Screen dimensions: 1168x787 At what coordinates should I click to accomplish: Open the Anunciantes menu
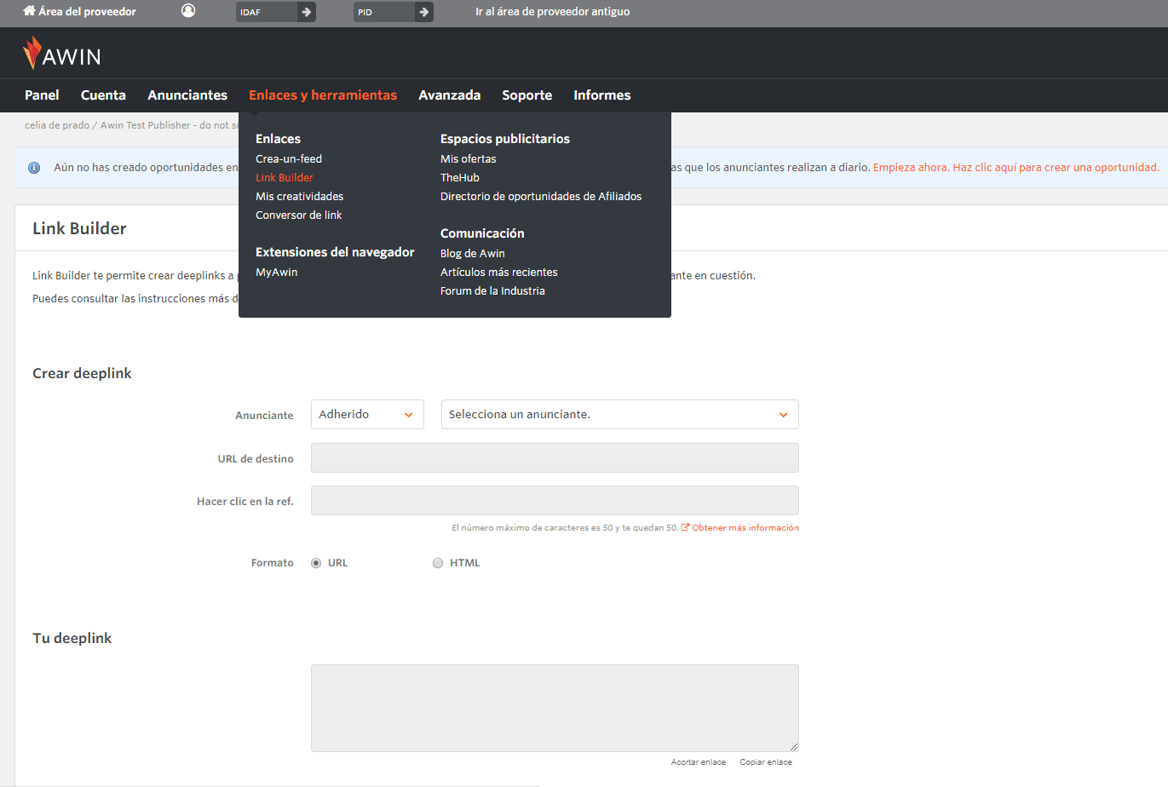click(x=187, y=95)
